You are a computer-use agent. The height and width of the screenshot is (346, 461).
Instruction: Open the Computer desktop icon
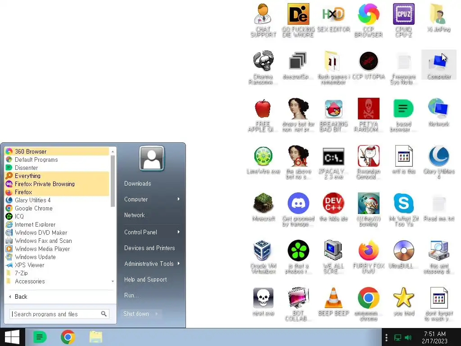pos(438,65)
